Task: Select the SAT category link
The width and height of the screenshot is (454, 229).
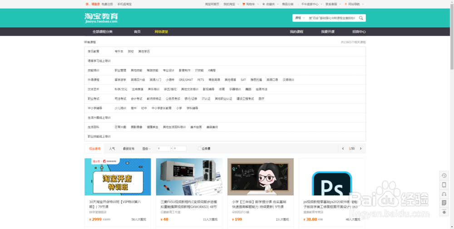Action: click(243, 80)
